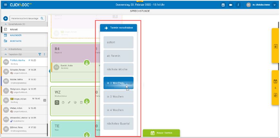280x138 pixels.
Task: Click the magnifier icon in patient search
Action: (42, 19)
